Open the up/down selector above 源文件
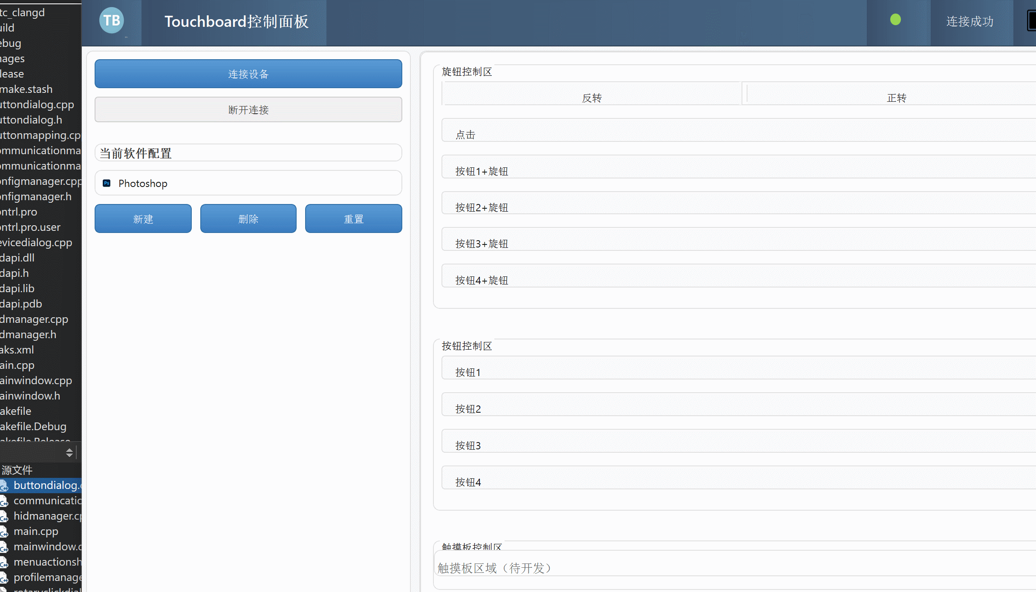This screenshot has height=592, width=1036. [69, 452]
